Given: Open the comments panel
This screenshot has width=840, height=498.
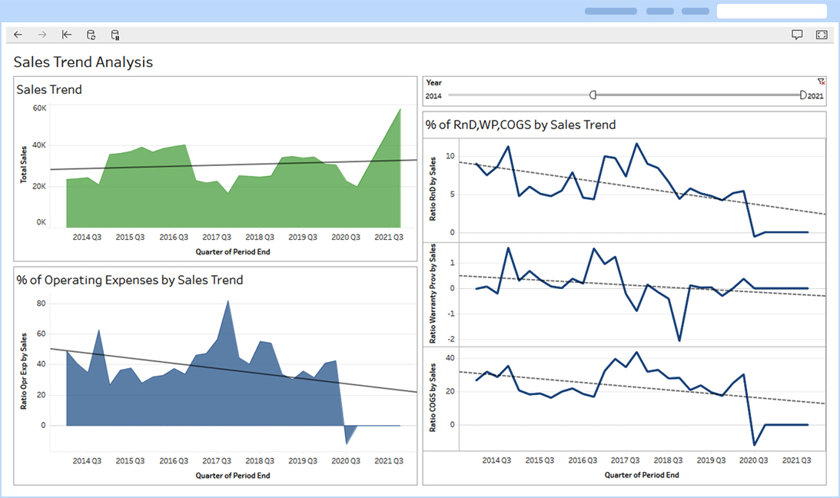Looking at the screenshot, I should pyautogui.click(x=797, y=35).
